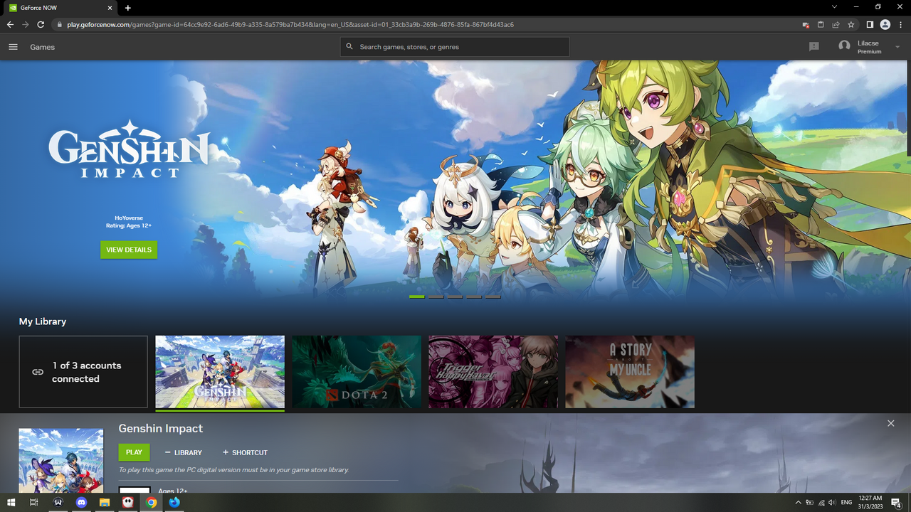Click the Genshin Impact cover art in details

[61, 460]
